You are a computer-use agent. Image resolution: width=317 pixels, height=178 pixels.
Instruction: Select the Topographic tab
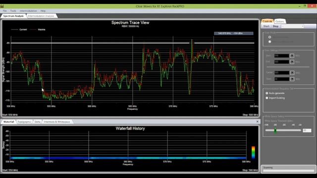click(24, 122)
